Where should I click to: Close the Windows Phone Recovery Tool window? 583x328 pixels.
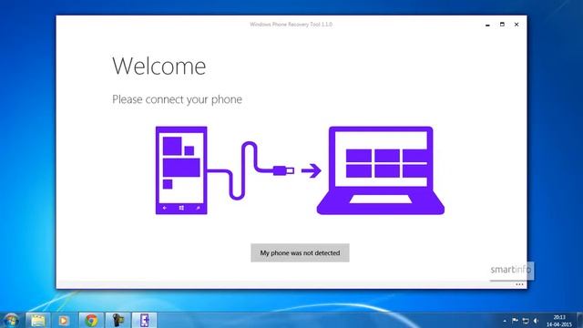pos(517,25)
